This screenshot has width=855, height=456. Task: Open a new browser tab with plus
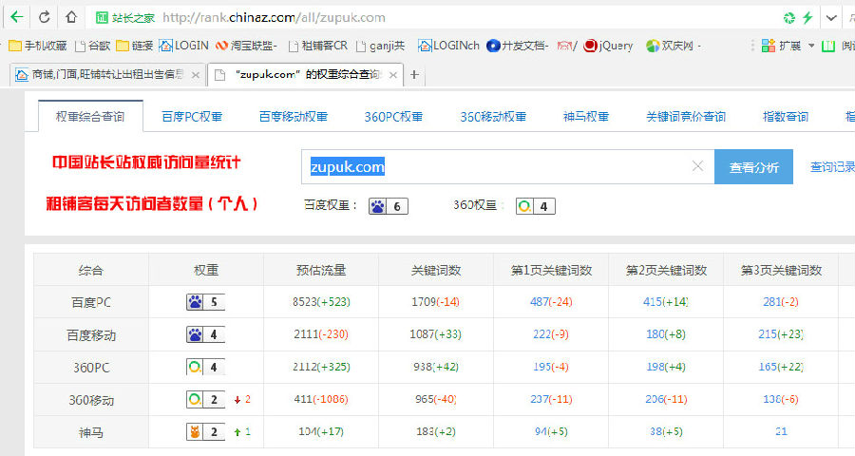tap(414, 75)
